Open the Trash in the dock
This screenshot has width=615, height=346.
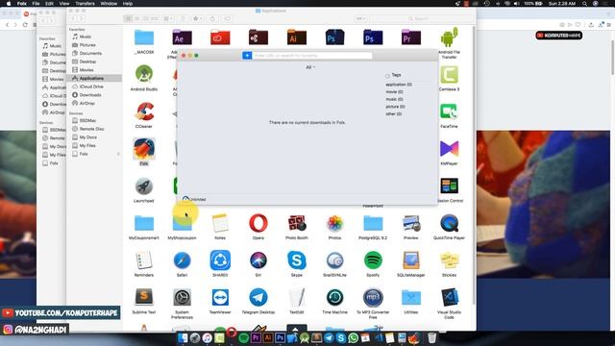pos(431,337)
